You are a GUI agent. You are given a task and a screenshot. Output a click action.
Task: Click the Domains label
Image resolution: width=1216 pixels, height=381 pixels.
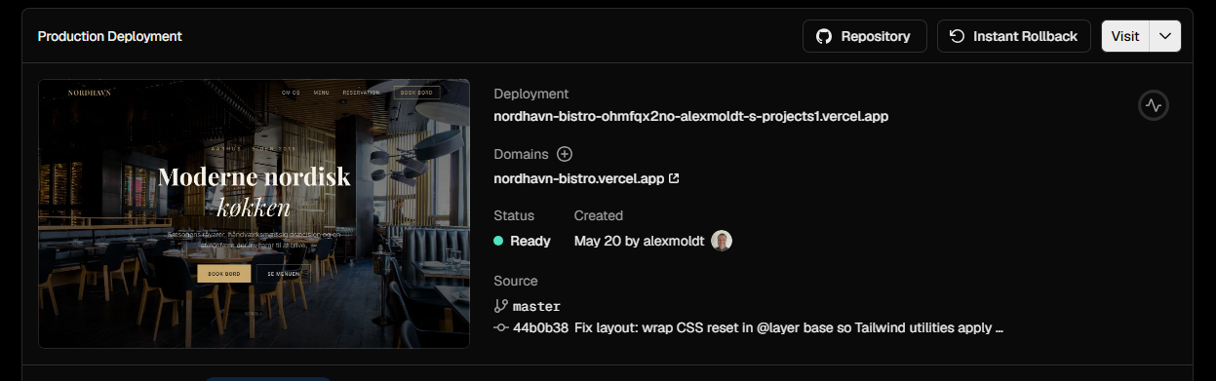click(522, 154)
